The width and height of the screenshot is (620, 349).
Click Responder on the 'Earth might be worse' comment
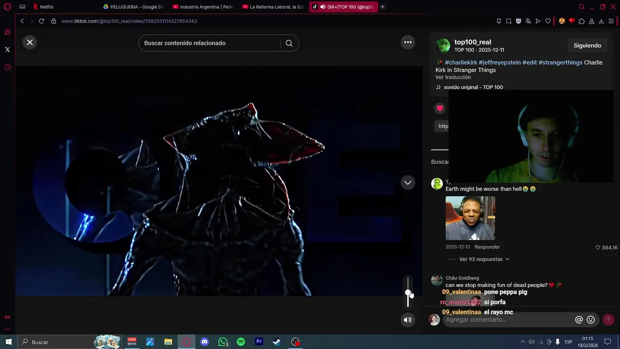[487, 247]
